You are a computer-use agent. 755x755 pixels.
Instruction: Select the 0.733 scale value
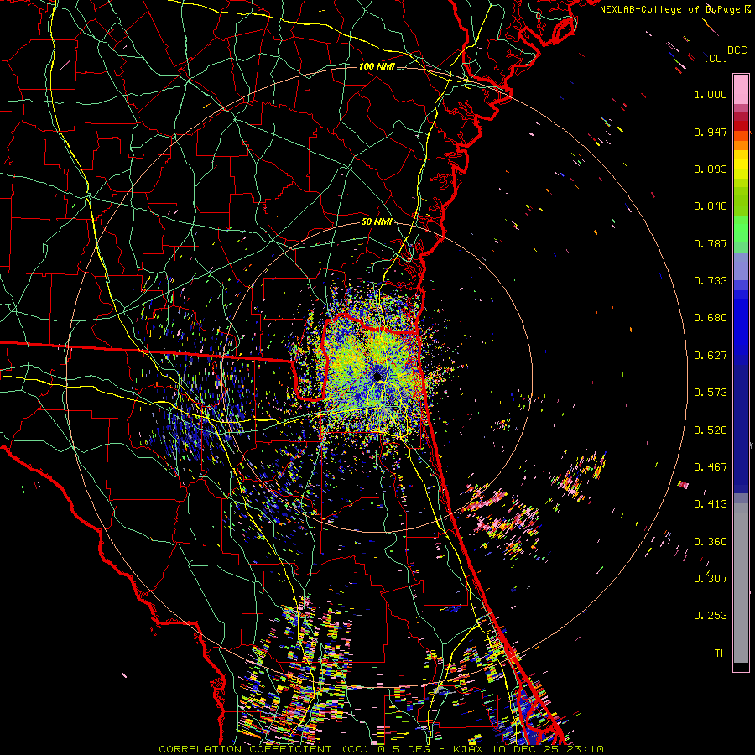pos(711,281)
